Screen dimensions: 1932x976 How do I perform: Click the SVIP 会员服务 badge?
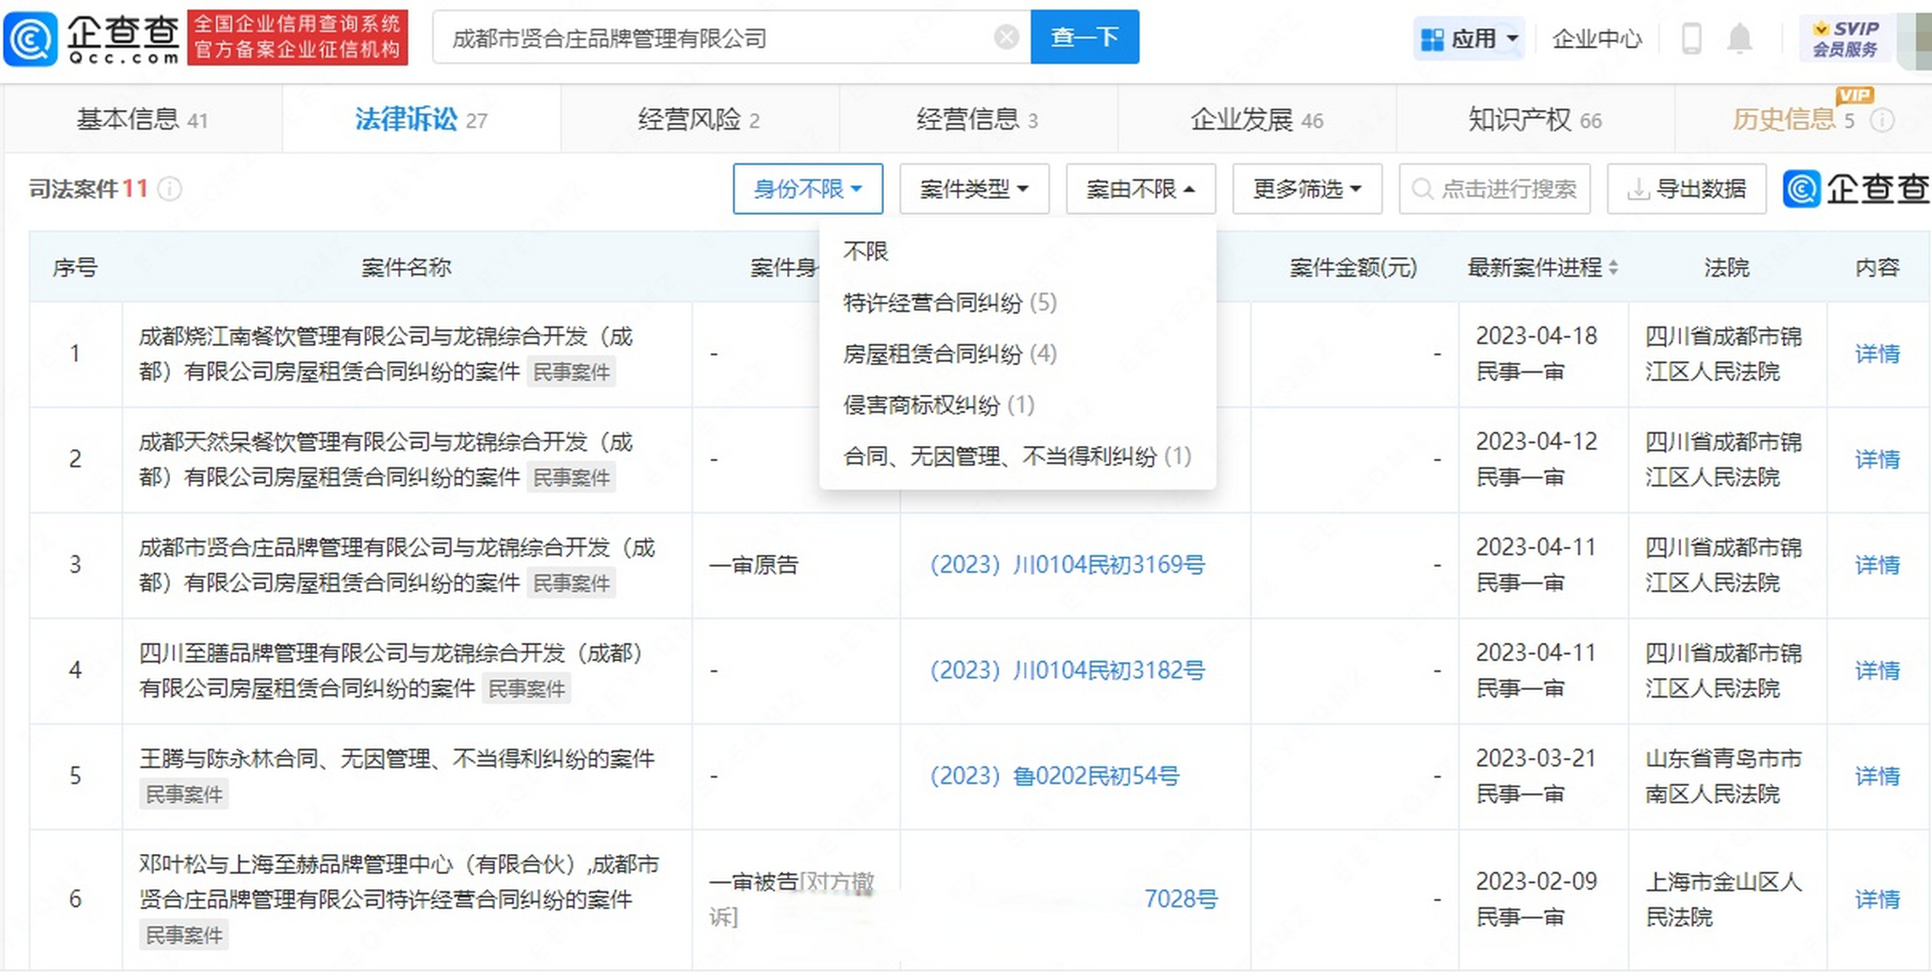coord(1846,38)
